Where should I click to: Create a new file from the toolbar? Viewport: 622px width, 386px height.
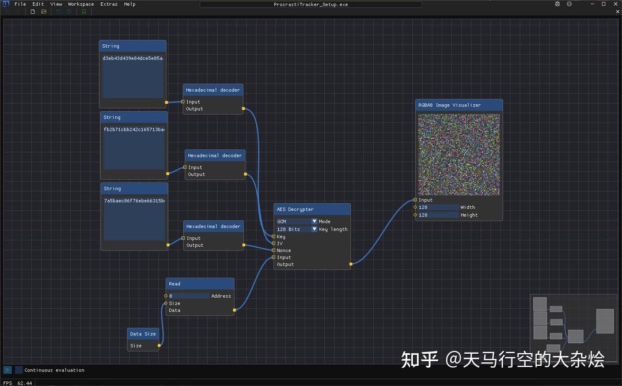[33, 11]
